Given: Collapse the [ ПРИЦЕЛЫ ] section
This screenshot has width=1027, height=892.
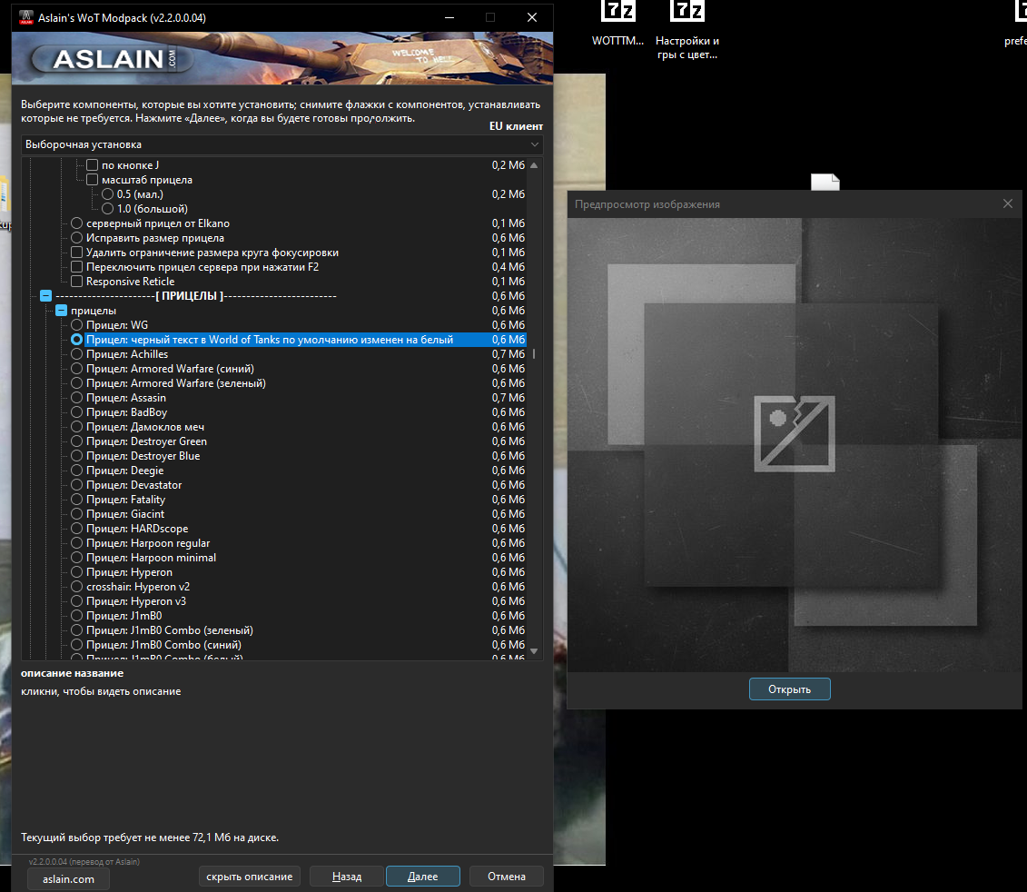Looking at the screenshot, I should pos(45,295).
